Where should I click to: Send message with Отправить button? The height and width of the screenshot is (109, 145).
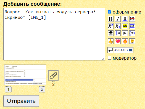pos(21,101)
